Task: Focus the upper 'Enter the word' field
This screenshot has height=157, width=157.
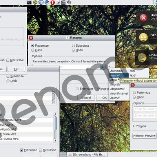Action: point(145,109)
